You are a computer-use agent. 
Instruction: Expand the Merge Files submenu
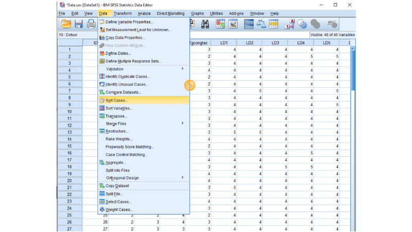[x=144, y=124]
